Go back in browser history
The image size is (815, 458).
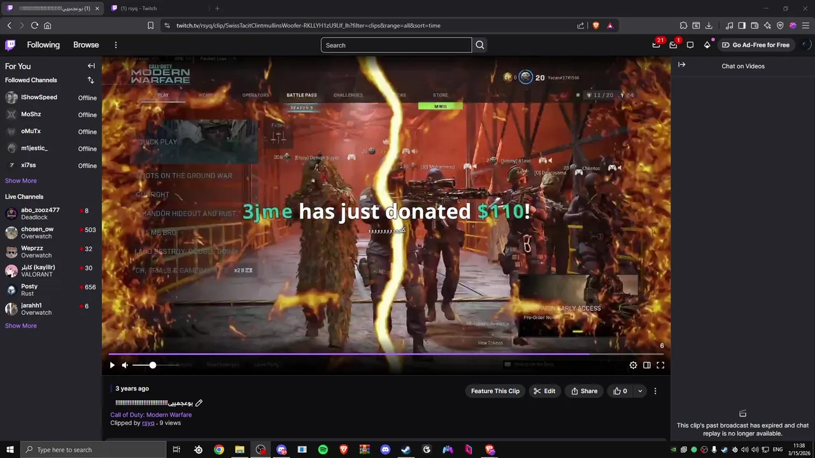(9, 25)
